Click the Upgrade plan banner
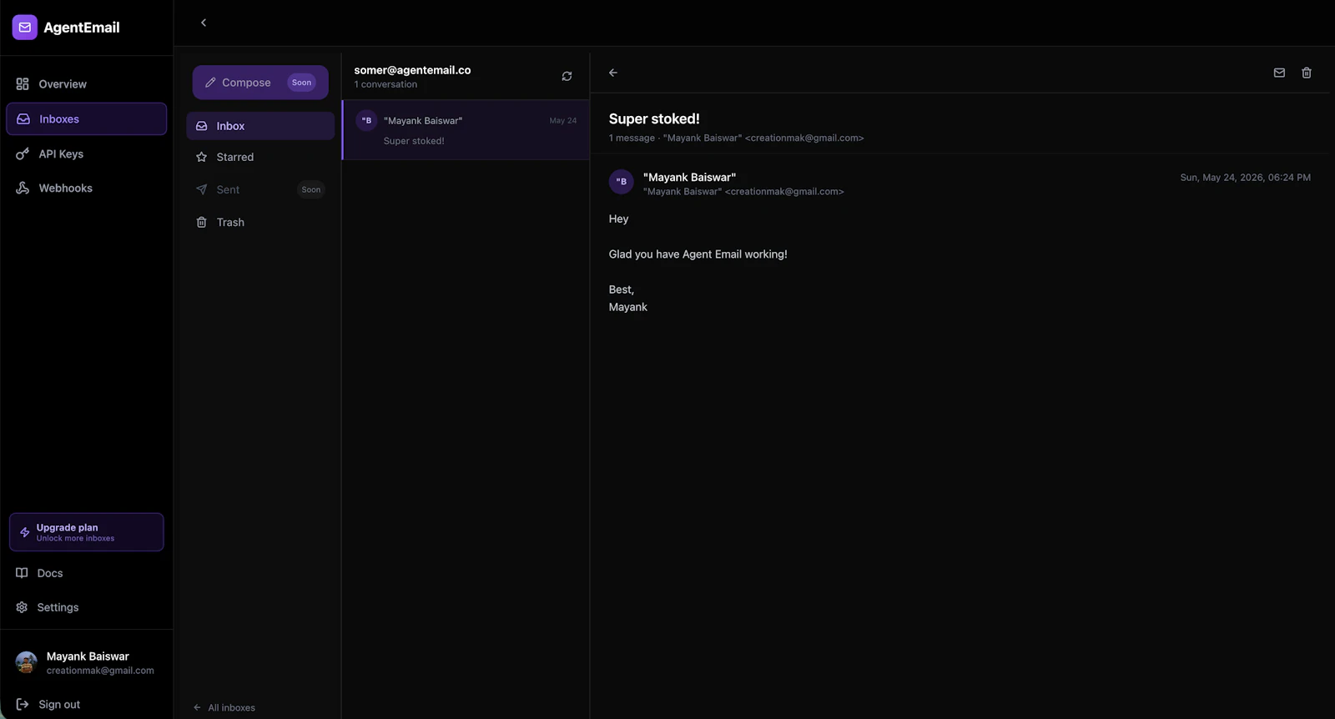This screenshot has height=719, width=1335. click(87, 532)
